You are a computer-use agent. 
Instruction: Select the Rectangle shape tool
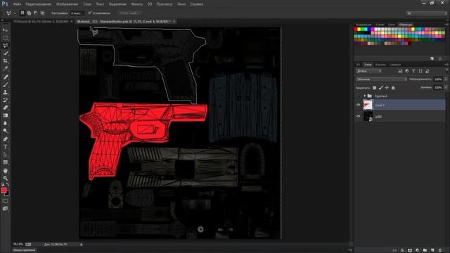(5, 162)
